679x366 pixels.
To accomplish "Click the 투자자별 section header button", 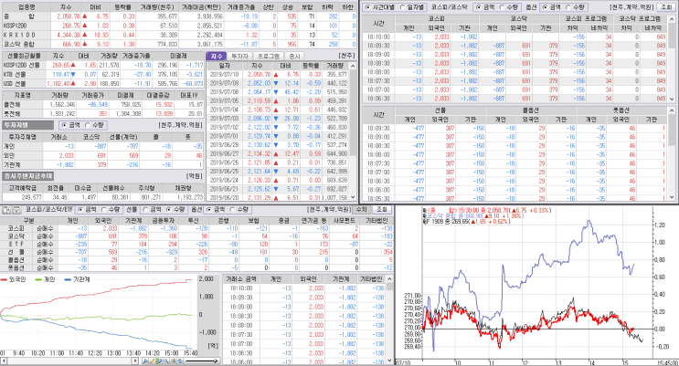I will click(x=27, y=125).
